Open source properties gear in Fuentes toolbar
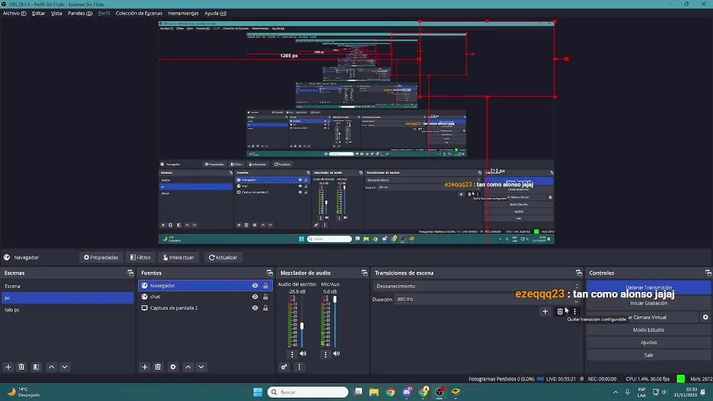Image resolution: width=713 pixels, height=401 pixels. pyautogui.click(x=173, y=367)
